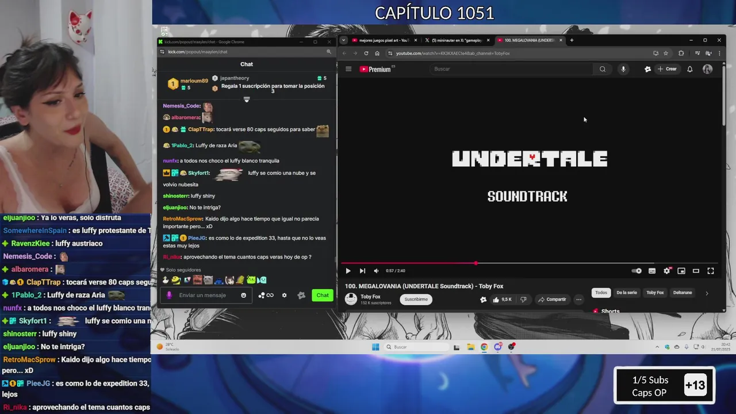Open Chrome extensions puzzle icon
This screenshot has width=736, height=414.
(681, 53)
